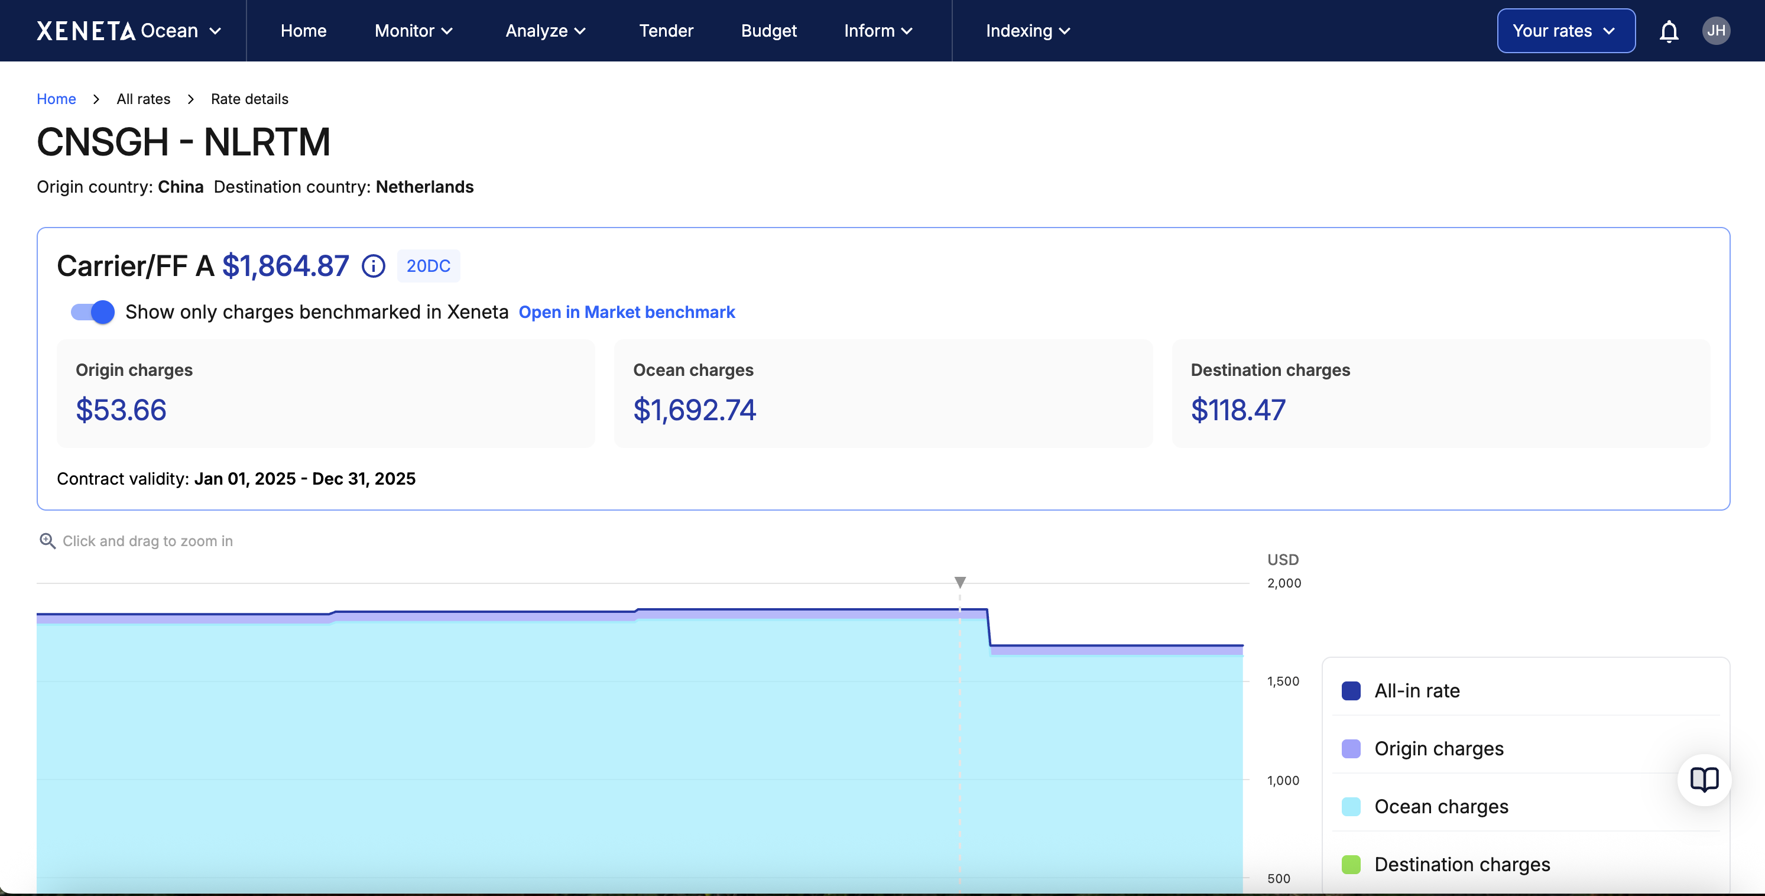Click the zoom magnifier icon above chart

pos(47,541)
